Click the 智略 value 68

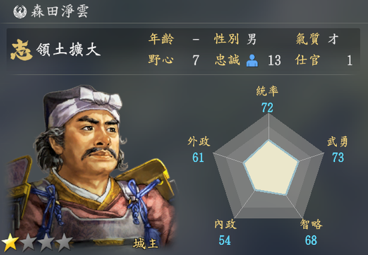tap(311, 240)
